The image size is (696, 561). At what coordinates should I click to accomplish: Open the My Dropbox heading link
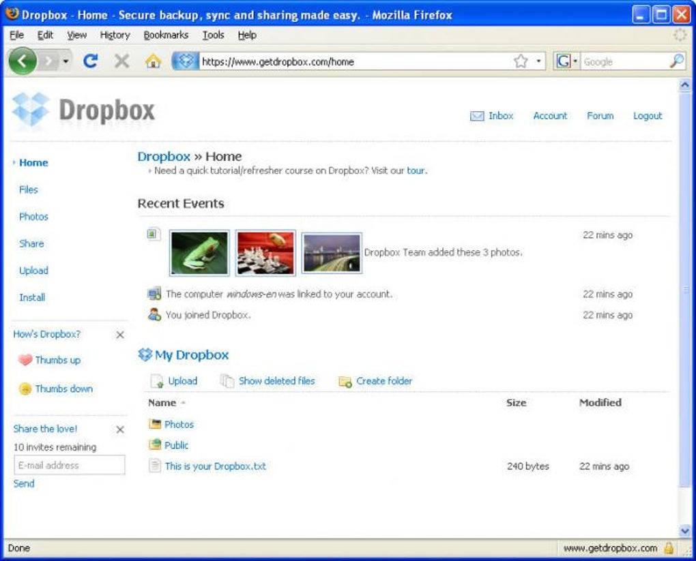[x=192, y=355]
